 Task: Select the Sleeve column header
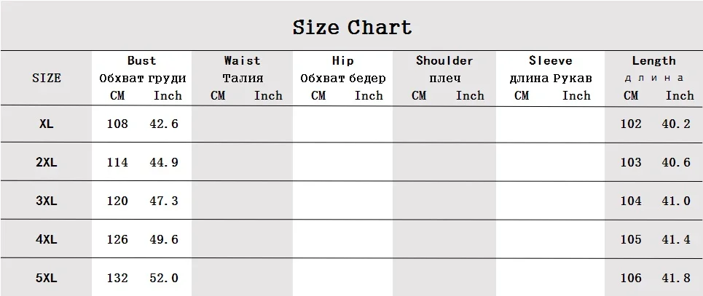click(550, 61)
